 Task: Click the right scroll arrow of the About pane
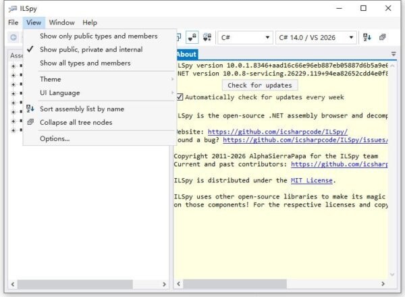pyautogui.click(x=383, y=283)
